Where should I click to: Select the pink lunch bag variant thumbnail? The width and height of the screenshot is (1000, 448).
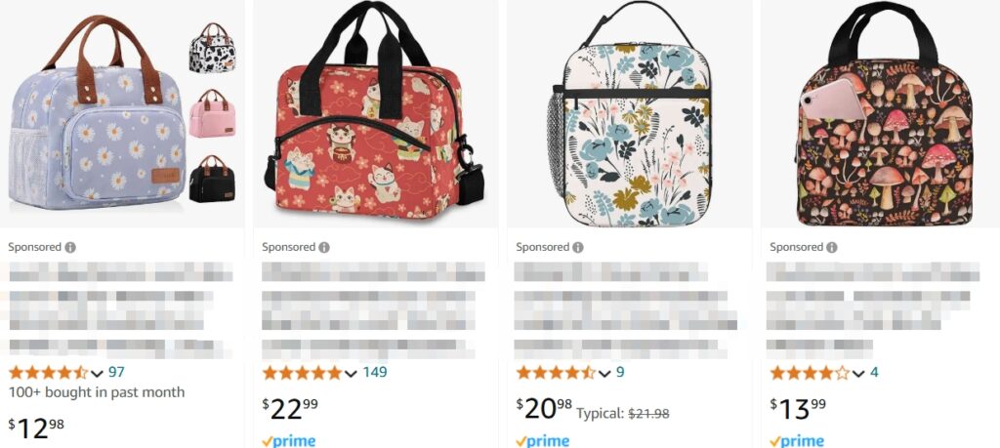[212, 113]
